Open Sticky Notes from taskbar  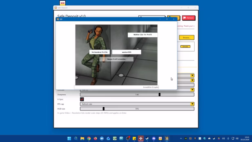tap(134, 138)
